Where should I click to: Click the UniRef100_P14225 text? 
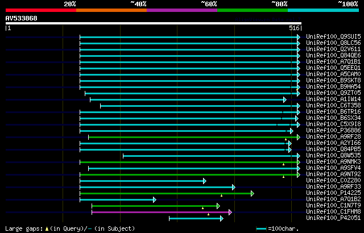333,193
